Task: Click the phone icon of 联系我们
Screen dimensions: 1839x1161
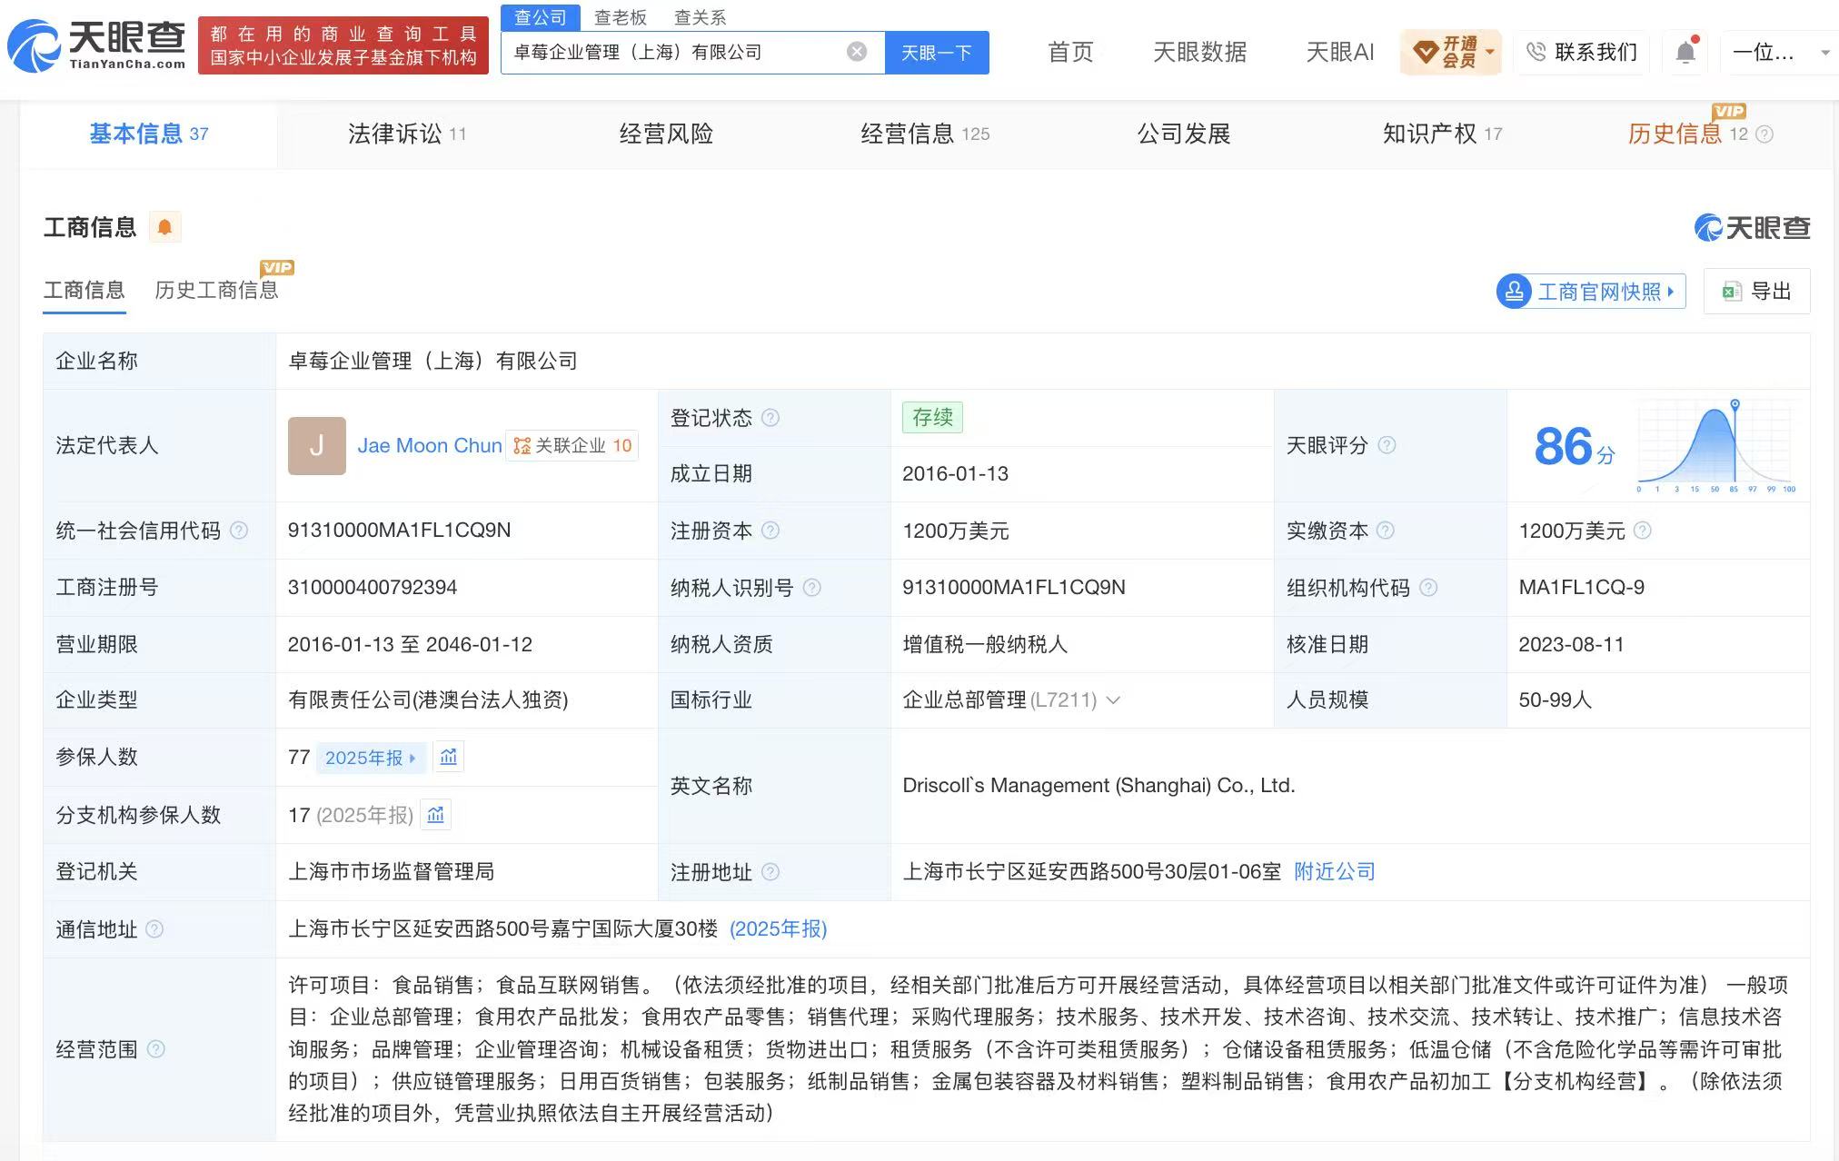Action: [1536, 52]
